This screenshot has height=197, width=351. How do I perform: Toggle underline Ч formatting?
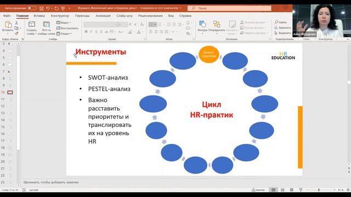[97, 32]
